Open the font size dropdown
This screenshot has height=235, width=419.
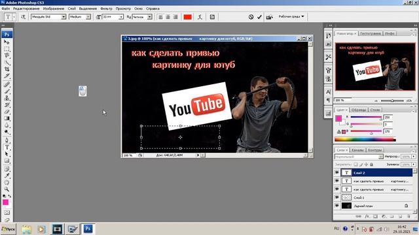[x=121, y=17]
